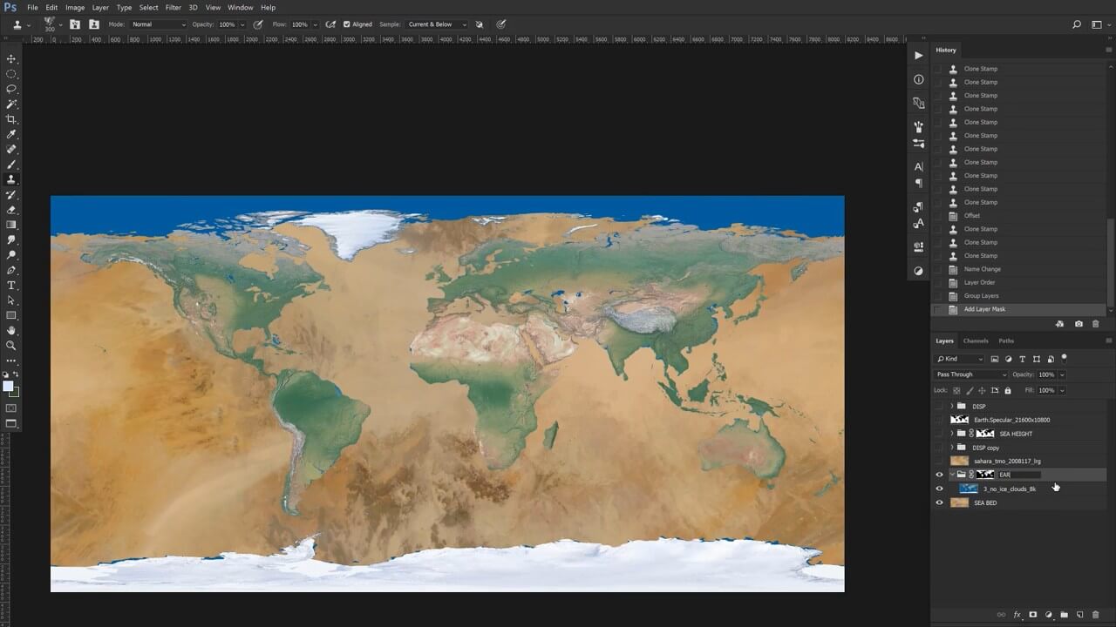
Task: Hide the SEA BED layer
Action: [x=939, y=502]
